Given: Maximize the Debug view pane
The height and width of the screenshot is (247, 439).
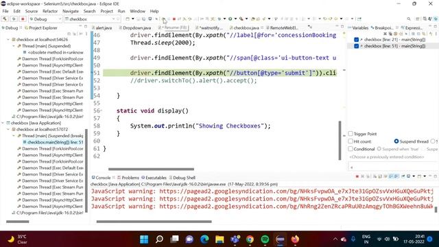Looking at the screenshot, I should (x=86, y=27).
